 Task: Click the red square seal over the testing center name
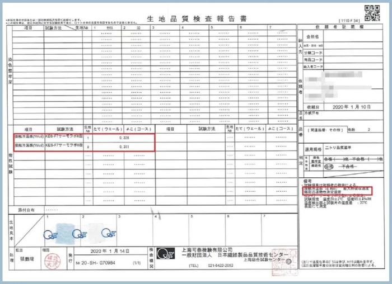(284, 262)
